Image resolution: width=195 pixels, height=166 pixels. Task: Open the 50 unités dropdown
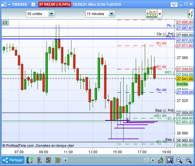40,14
